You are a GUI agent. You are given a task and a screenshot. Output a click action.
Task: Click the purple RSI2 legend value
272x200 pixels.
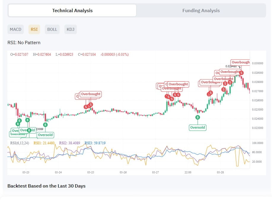70,143
